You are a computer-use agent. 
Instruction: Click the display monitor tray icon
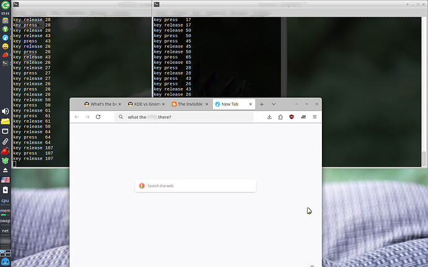click(x=5, y=131)
